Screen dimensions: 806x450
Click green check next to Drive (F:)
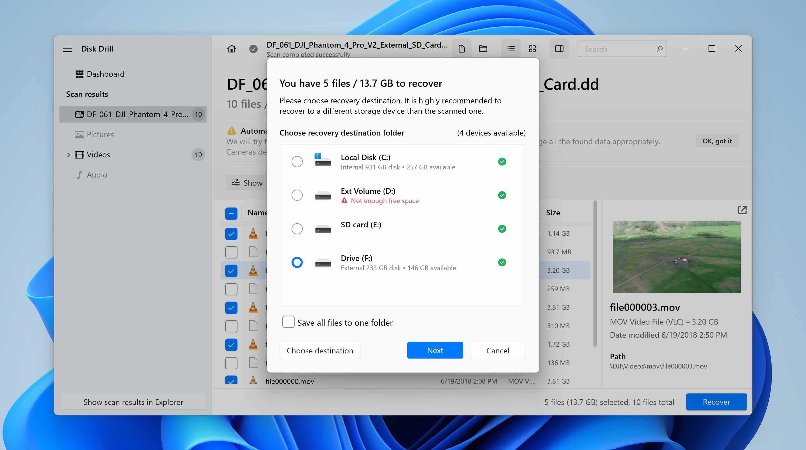(x=502, y=263)
